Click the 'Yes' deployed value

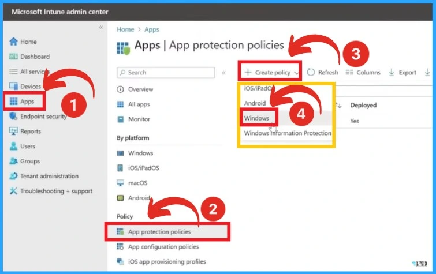(355, 121)
